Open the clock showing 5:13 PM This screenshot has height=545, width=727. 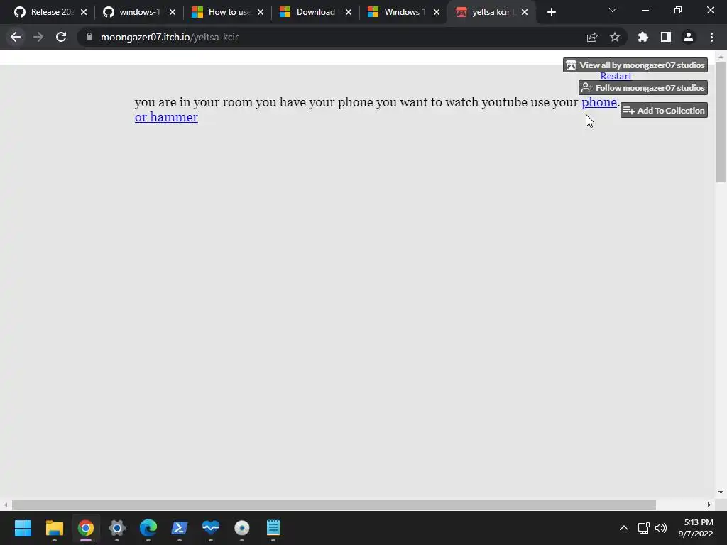pyautogui.click(x=696, y=528)
